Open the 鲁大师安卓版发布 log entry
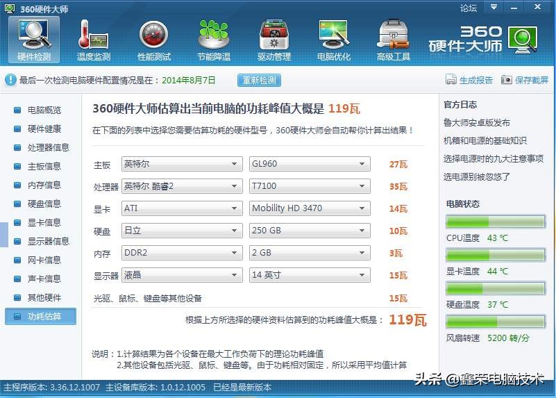Viewport: 556px width, 398px height. (477, 123)
